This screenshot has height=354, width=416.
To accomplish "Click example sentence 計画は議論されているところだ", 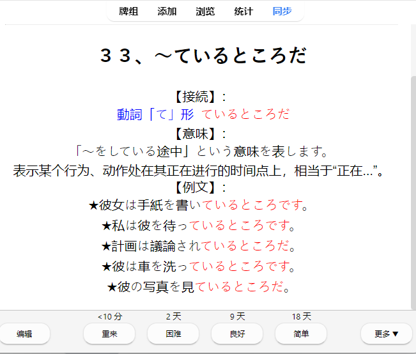I will [198, 246].
